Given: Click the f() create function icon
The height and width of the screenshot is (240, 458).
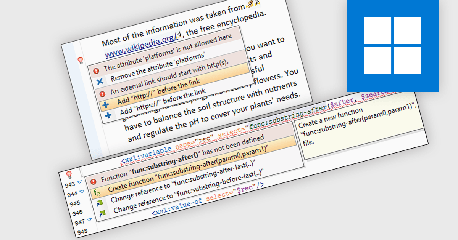Looking at the screenshot, I should click(x=97, y=192).
